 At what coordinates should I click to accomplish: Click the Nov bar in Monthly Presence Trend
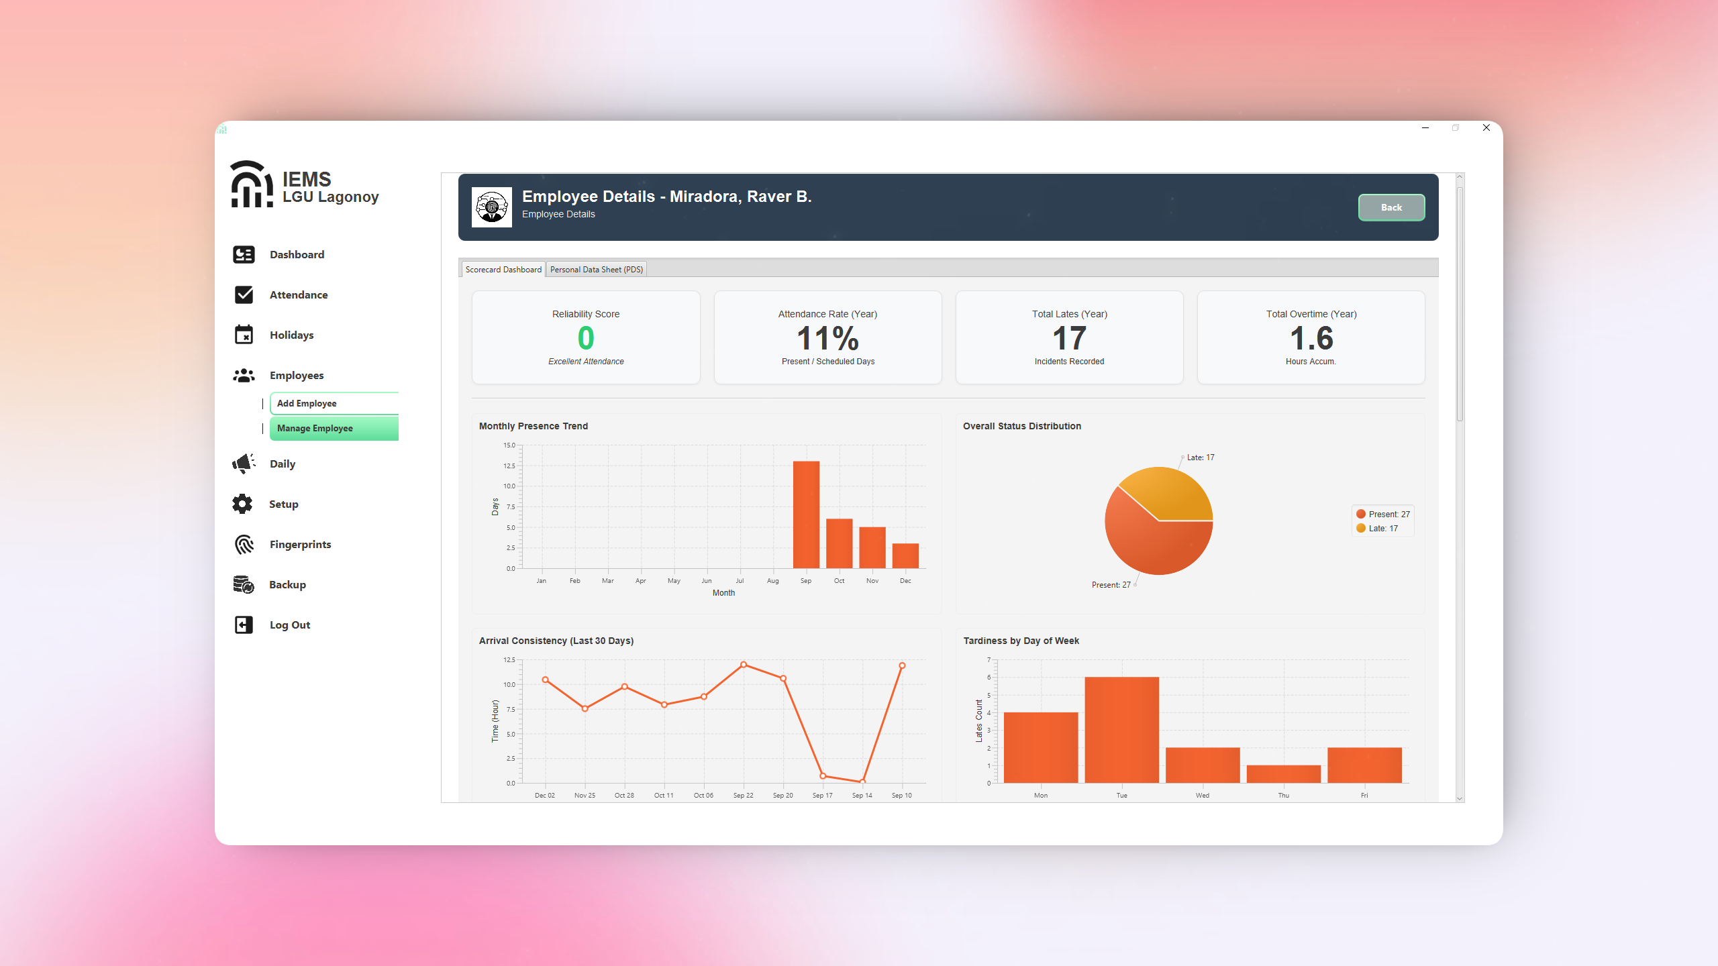coord(872,547)
